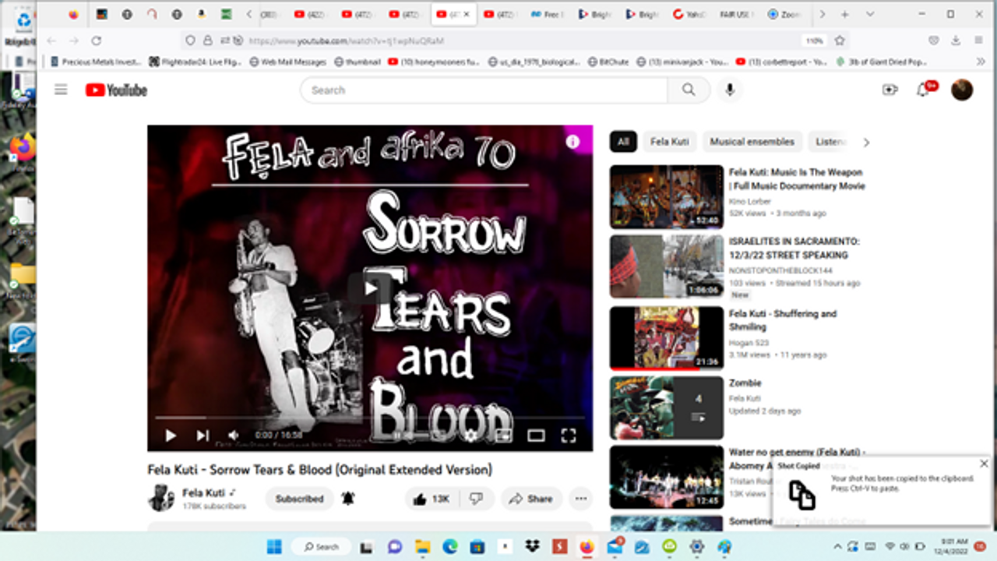Expand more filter chips with right chevron

tap(865, 142)
